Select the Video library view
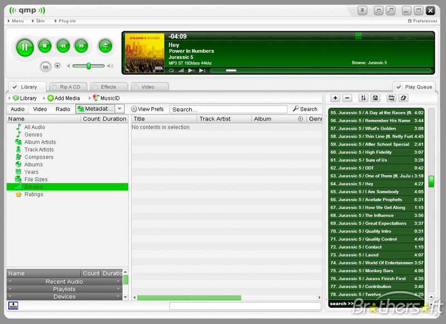 [x=40, y=109]
